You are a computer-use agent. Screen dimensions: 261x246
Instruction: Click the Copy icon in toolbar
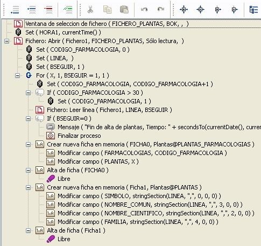pyautogui.click(x=107, y=9)
